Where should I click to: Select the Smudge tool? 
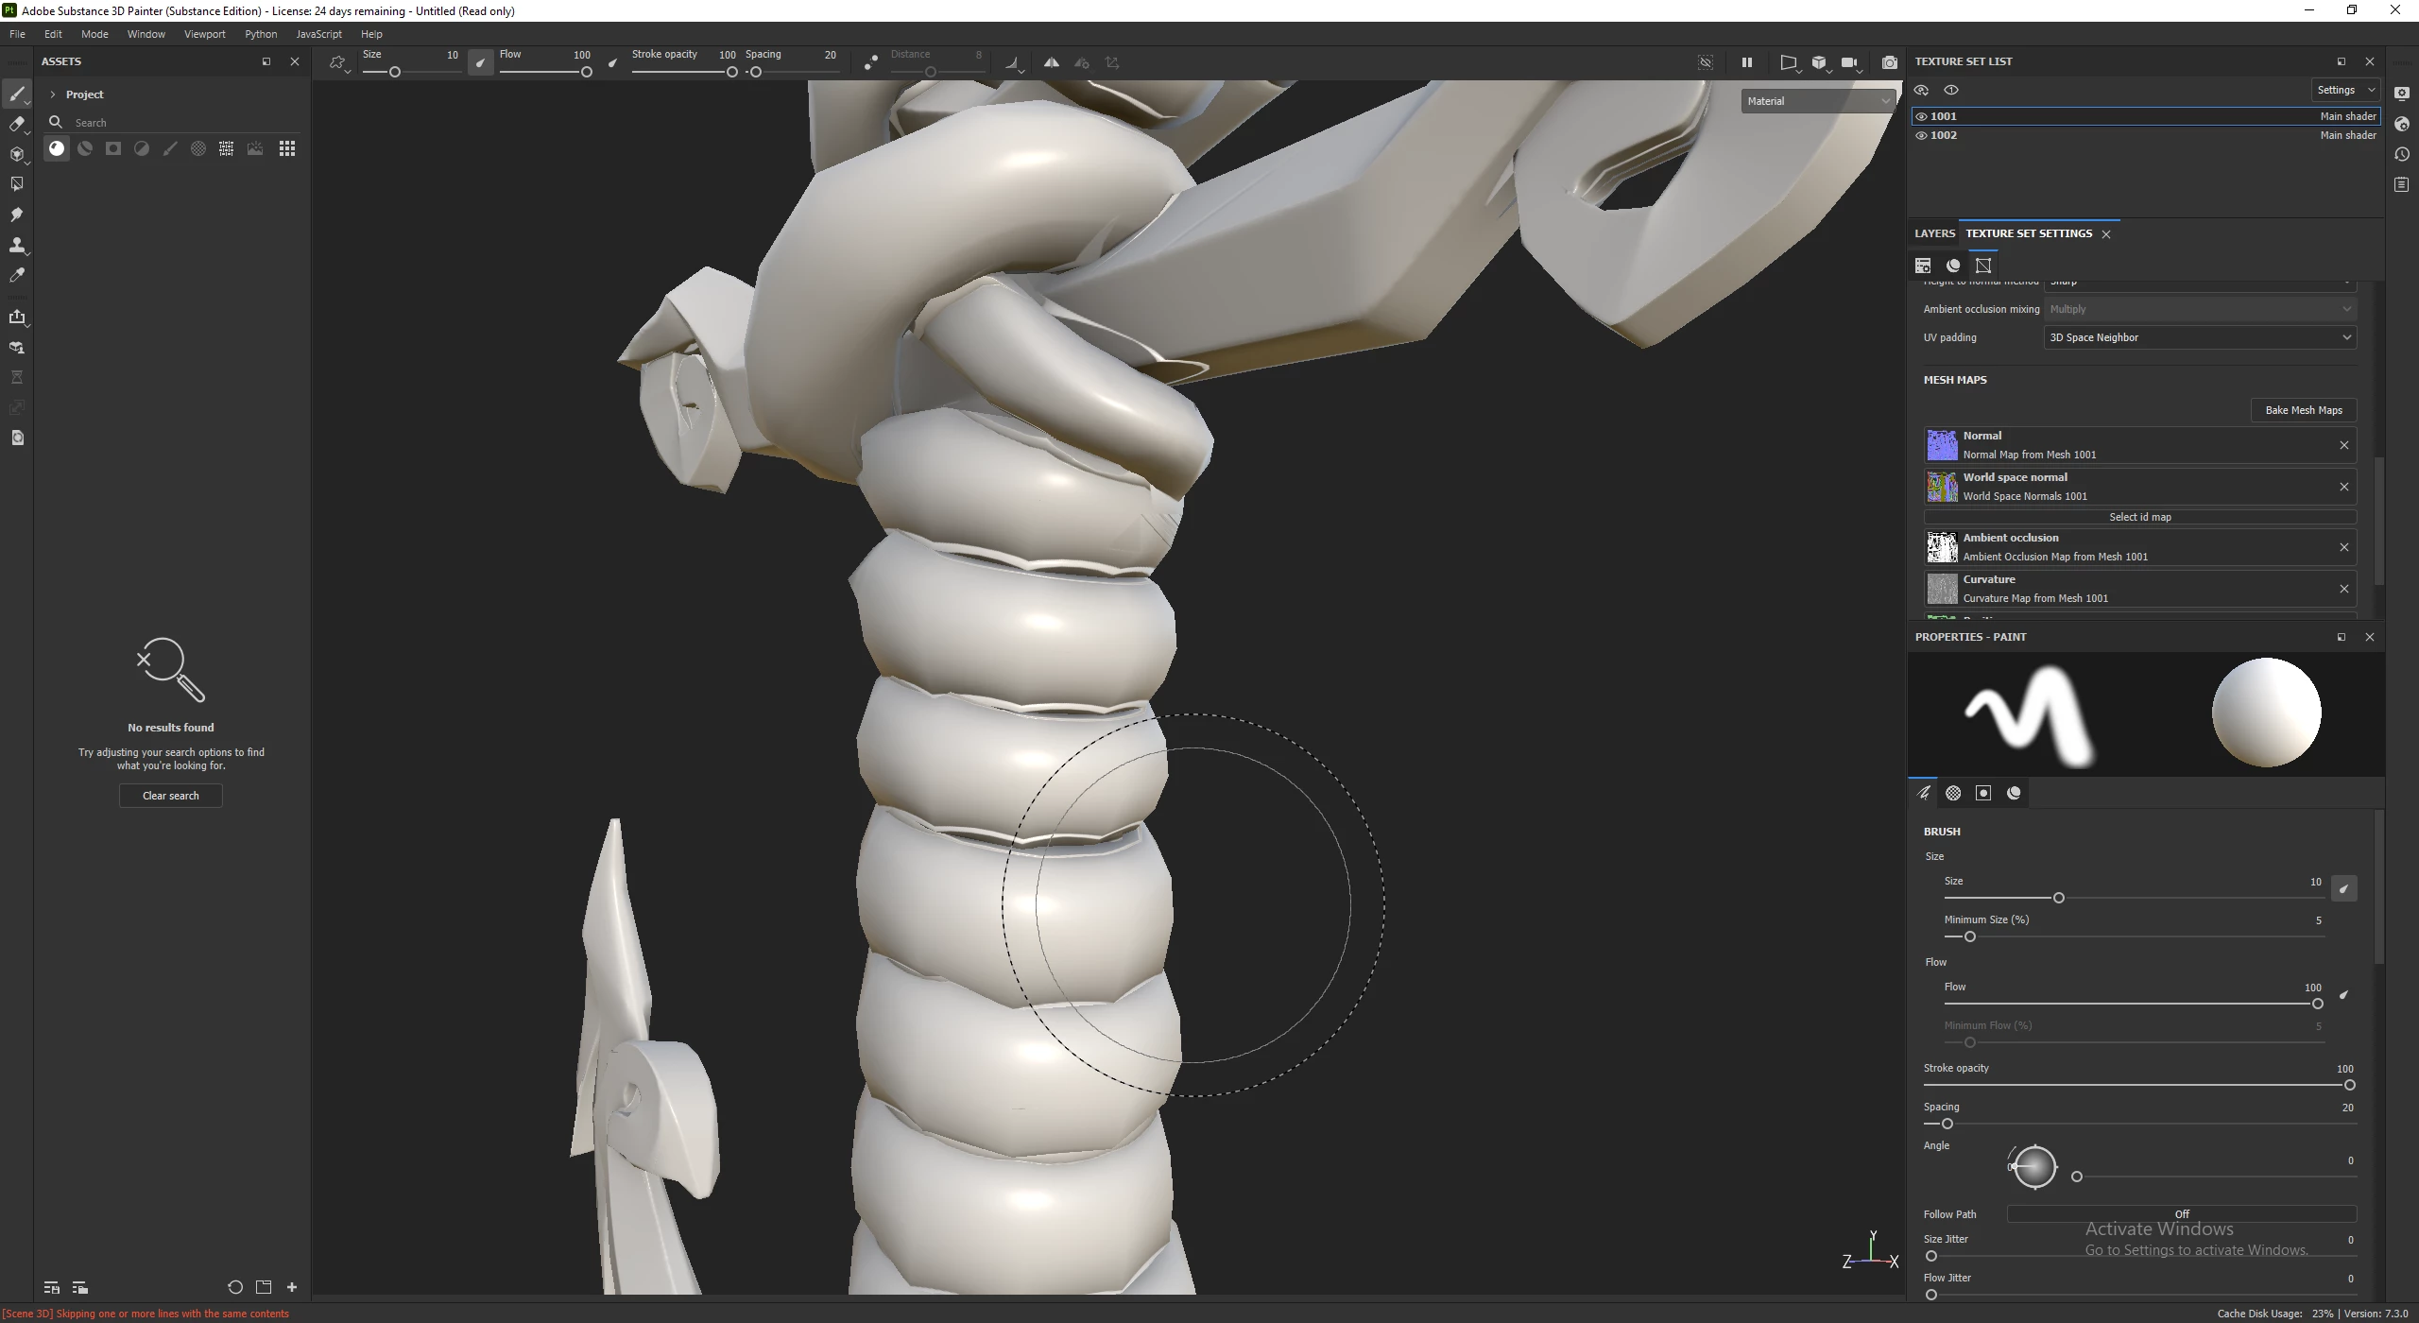pos(16,215)
